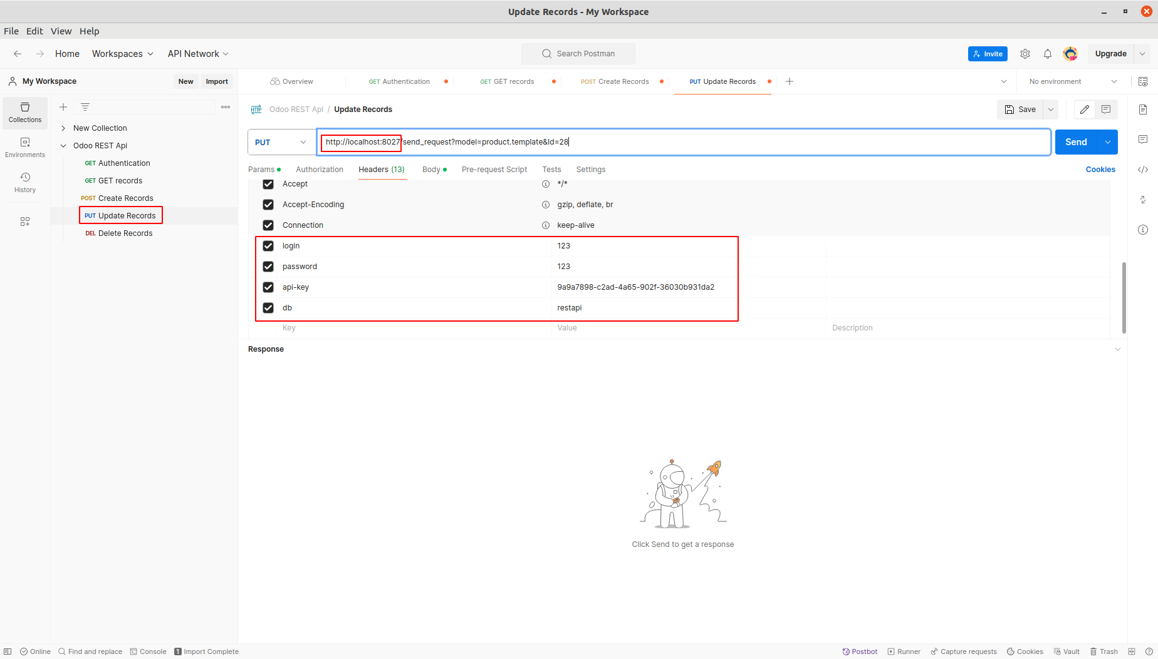Open Postbot in the status bar
This screenshot has height=659, width=1158.
point(860,651)
